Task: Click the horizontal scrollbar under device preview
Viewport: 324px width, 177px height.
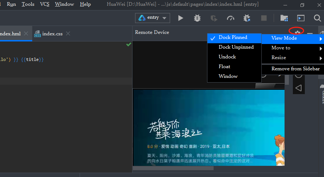Action: (x=173, y=168)
